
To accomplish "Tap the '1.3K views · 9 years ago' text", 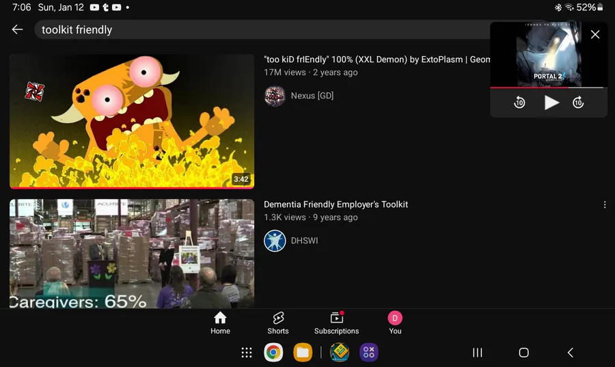I will click(x=311, y=217).
